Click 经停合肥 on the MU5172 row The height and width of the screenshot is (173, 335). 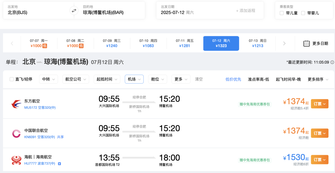point(139,97)
